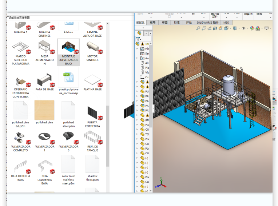Image resolution: width=278 pixels, height=206 pixels.
Task: Click the filter funnel icon in tree
Action: (x=138, y=39)
